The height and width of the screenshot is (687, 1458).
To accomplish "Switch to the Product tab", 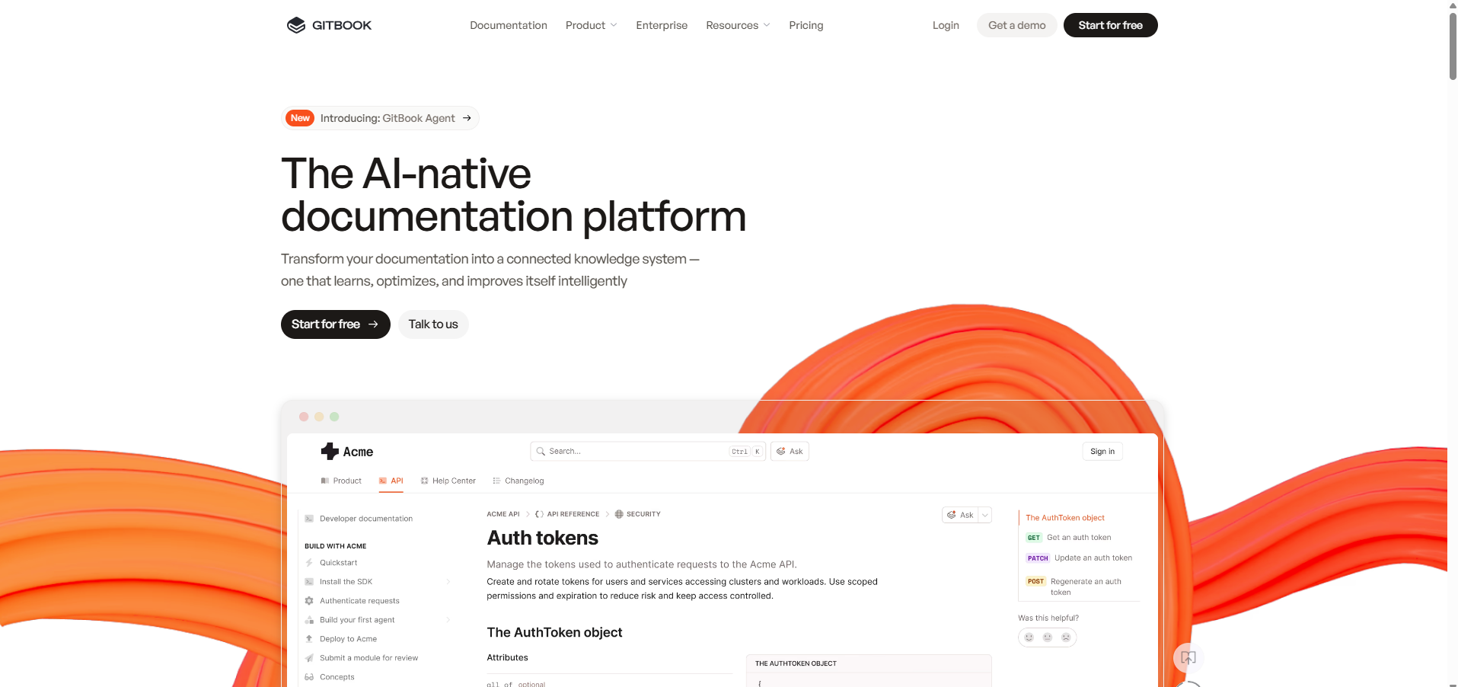I will point(341,481).
